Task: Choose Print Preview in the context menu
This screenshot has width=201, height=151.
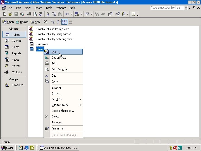Action: pos(63,69)
